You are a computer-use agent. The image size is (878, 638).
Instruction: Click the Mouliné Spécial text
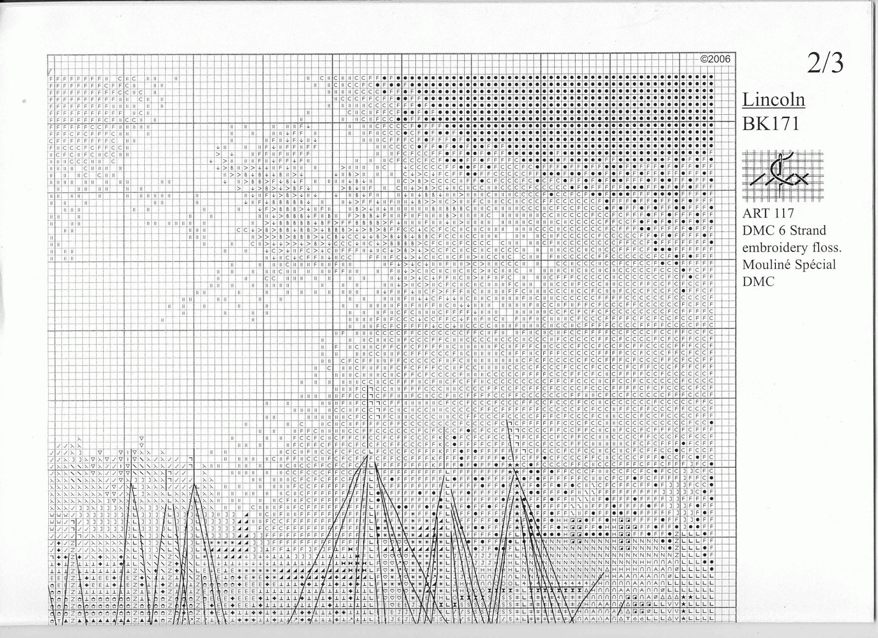[x=789, y=265]
